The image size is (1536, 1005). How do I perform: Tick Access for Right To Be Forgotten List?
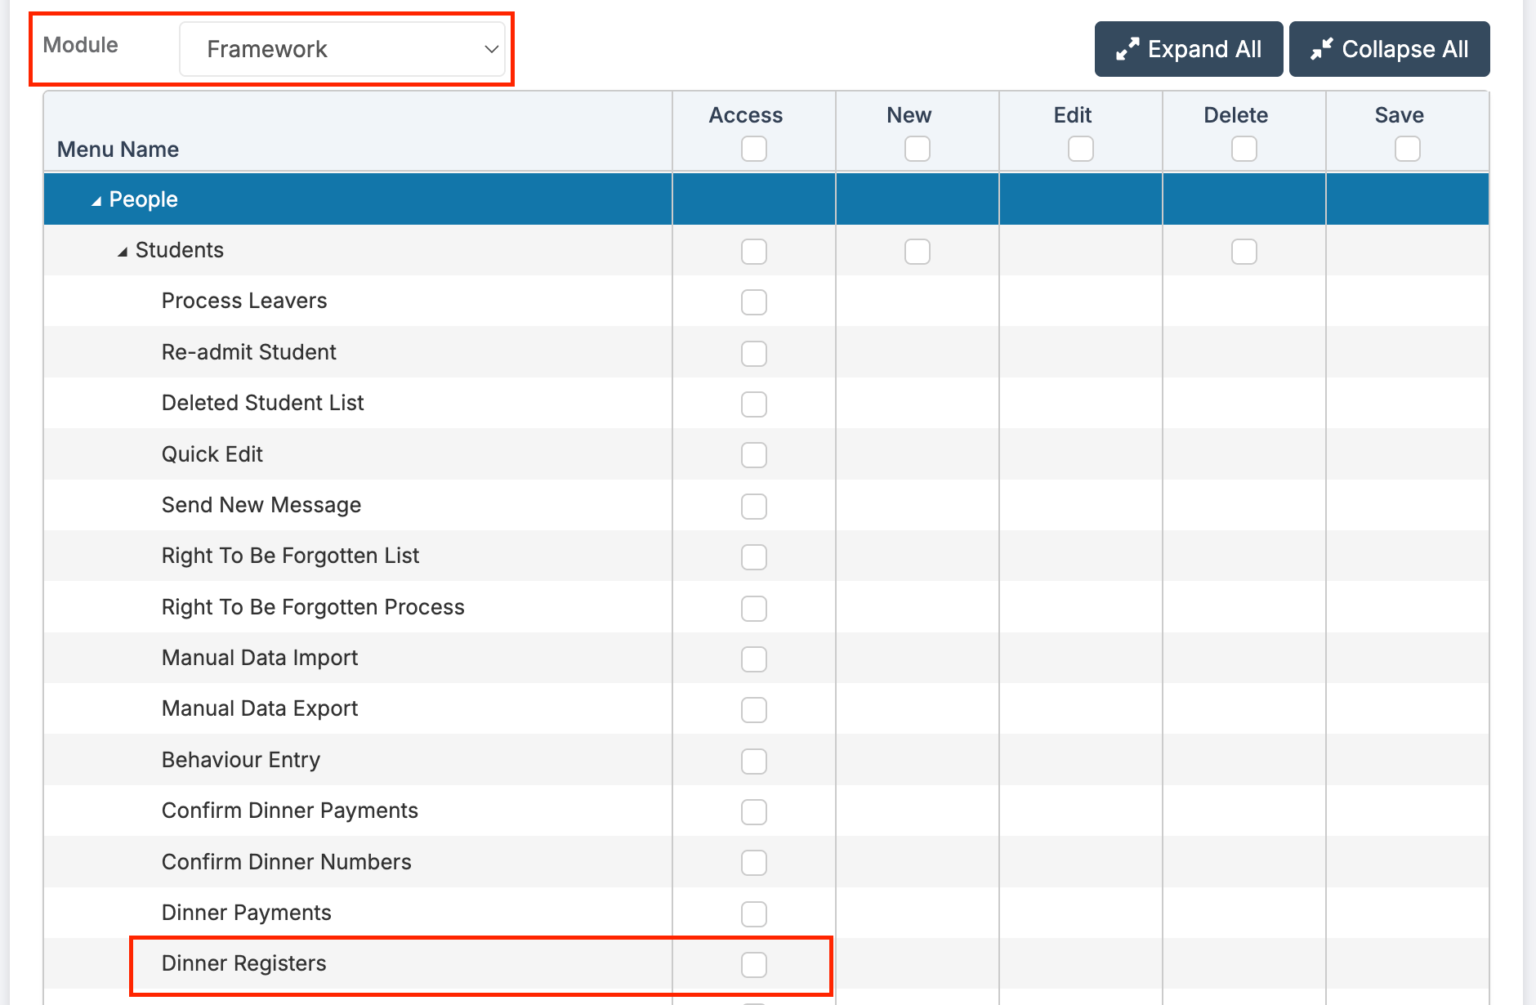pos(754,557)
